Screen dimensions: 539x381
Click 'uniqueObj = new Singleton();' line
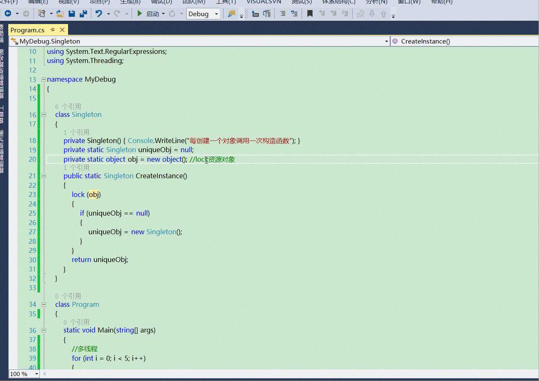pos(135,232)
